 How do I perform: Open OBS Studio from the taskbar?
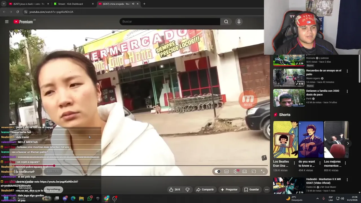(x=115, y=198)
